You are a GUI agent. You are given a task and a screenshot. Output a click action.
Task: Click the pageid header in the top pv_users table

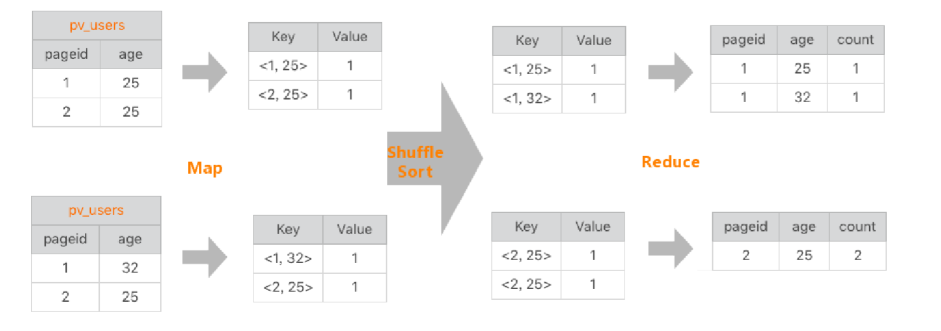point(66,55)
